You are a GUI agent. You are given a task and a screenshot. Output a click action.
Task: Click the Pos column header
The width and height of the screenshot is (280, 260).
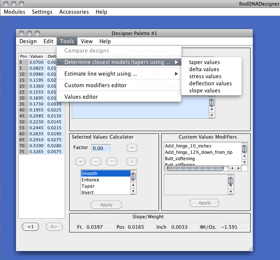(x=23, y=56)
